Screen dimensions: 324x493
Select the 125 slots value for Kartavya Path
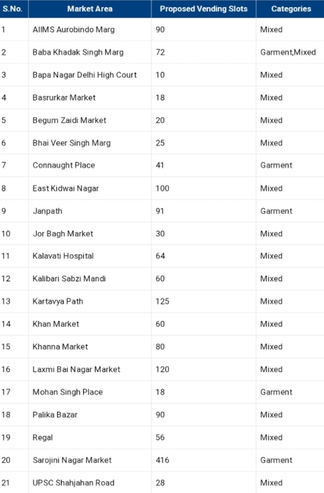click(162, 301)
